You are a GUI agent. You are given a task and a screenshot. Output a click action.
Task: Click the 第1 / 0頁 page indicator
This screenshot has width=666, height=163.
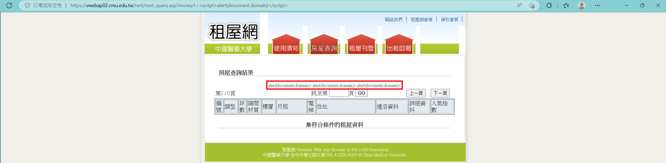tap(225, 93)
